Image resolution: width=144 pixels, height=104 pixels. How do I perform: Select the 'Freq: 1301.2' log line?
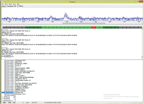tap(16, 40)
